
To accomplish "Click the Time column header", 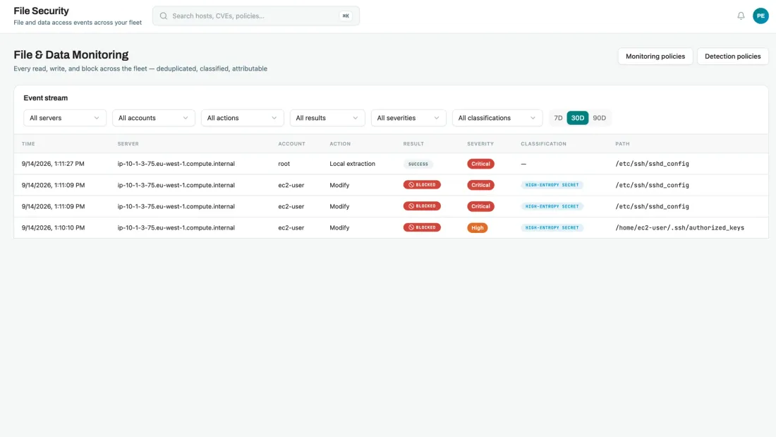I will pos(28,144).
